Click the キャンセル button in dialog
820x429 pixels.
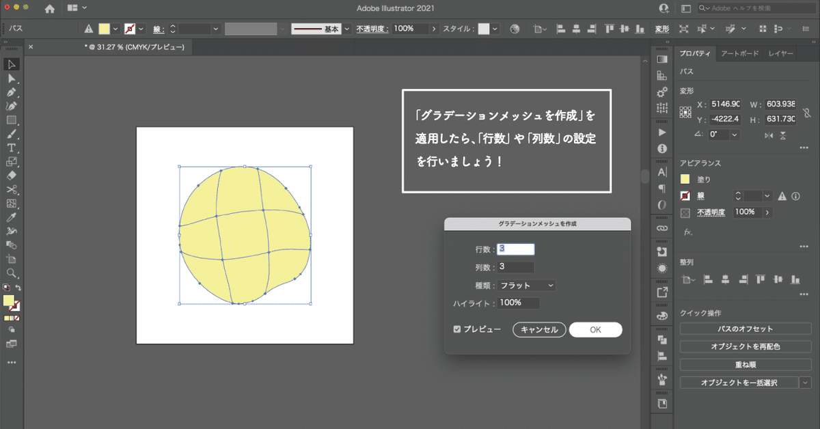click(x=539, y=330)
